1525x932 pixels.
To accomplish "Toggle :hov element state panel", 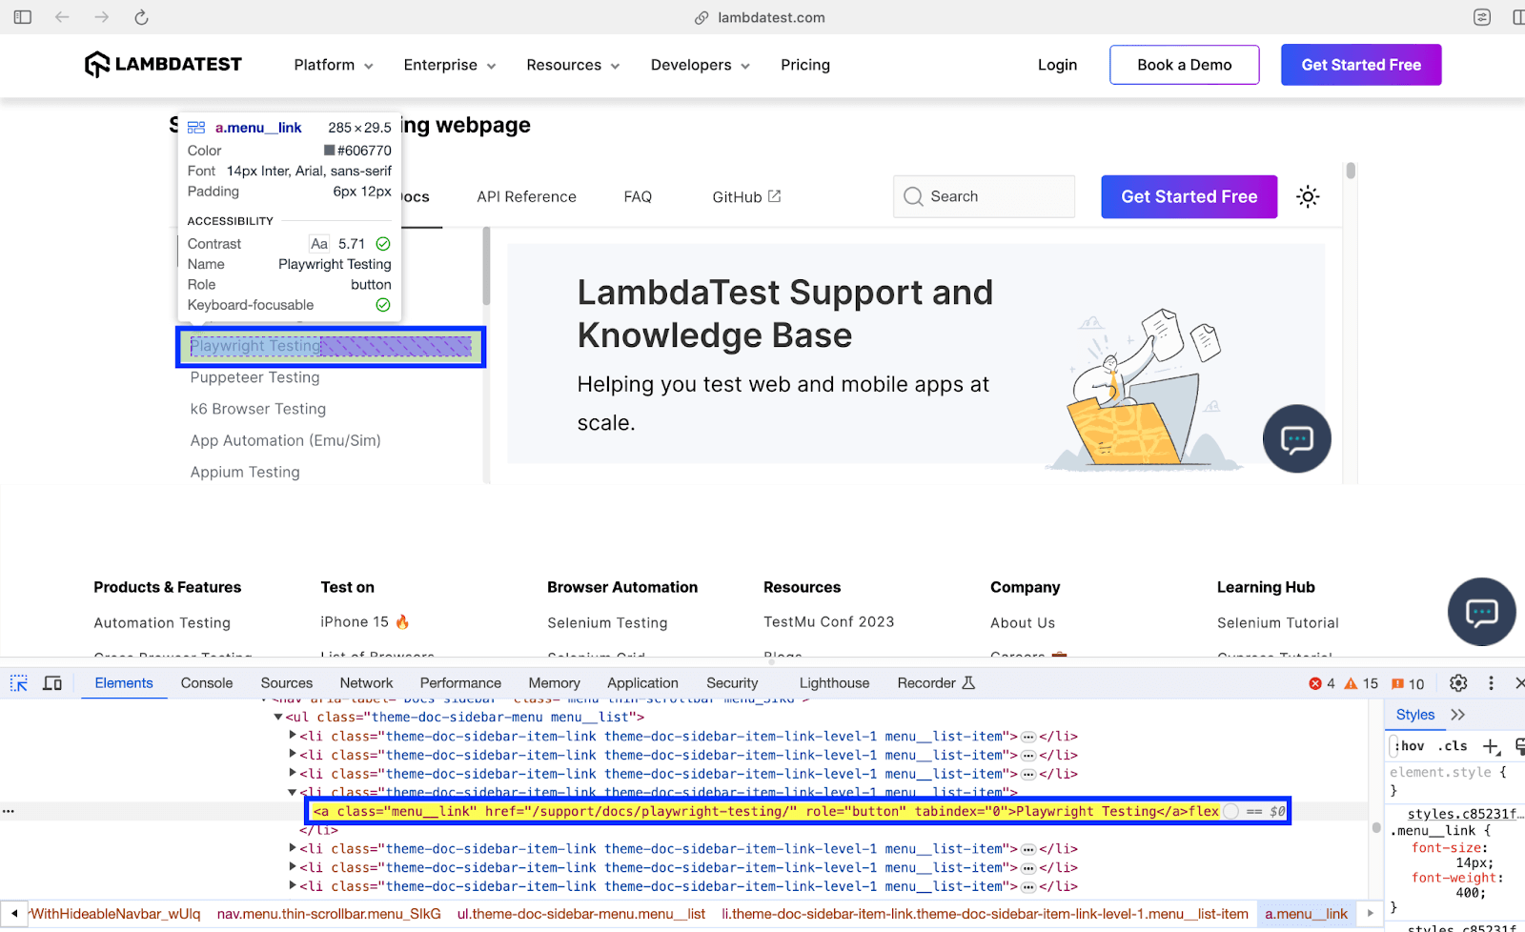I will click(x=1410, y=746).
